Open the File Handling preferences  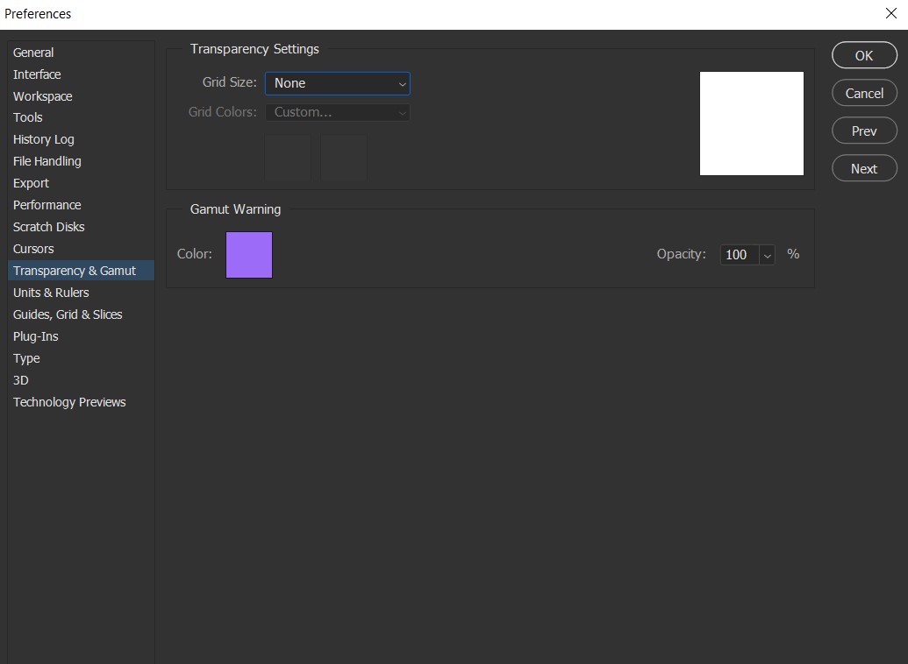pos(46,161)
